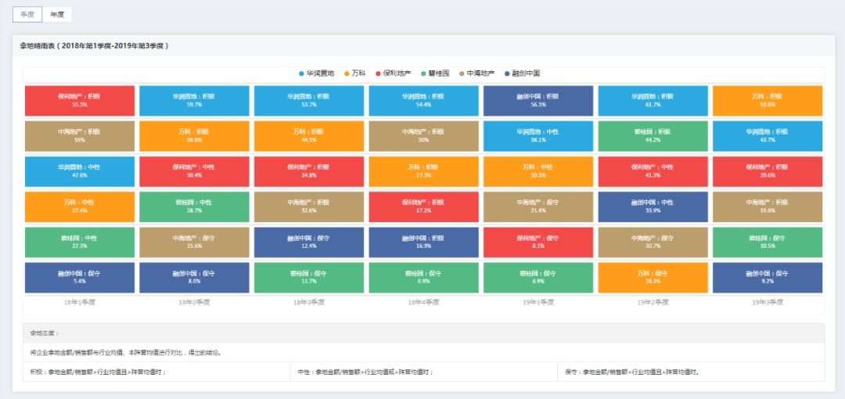Select the 保利地产 17.2% cell in 18年4季度

(423, 207)
